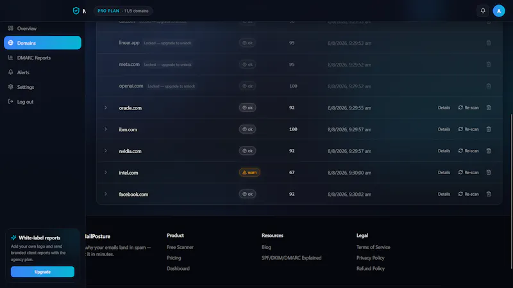Open the Pricing footer link
513x288 pixels.
[x=174, y=258]
